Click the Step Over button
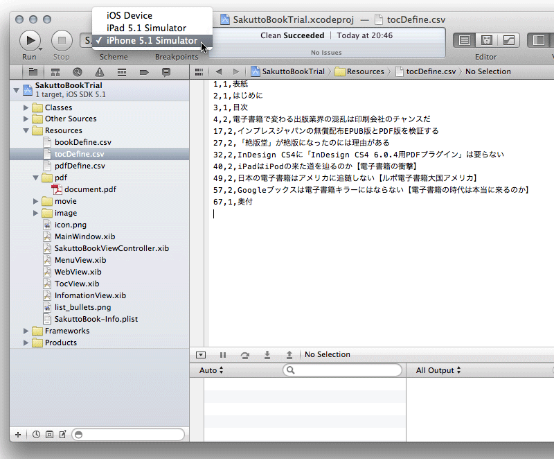 (245, 355)
